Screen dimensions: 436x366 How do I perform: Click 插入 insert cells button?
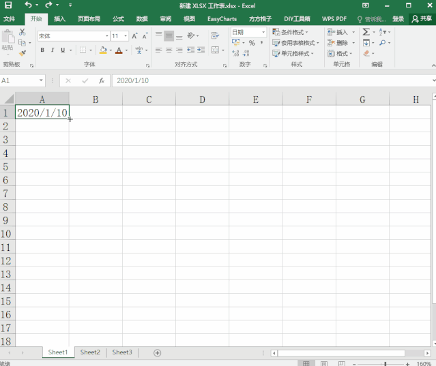click(338, 32)
